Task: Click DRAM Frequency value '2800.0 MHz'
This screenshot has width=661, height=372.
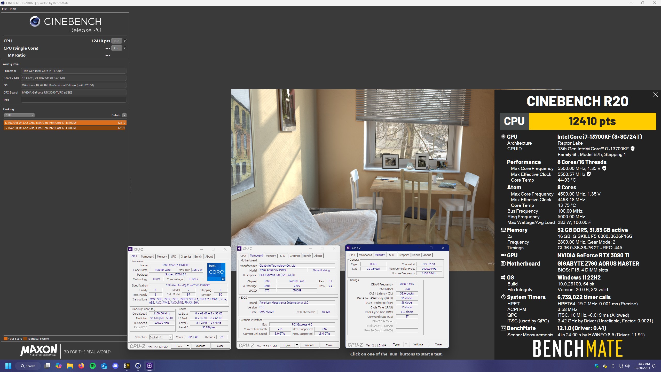Action: pos(407,284)
